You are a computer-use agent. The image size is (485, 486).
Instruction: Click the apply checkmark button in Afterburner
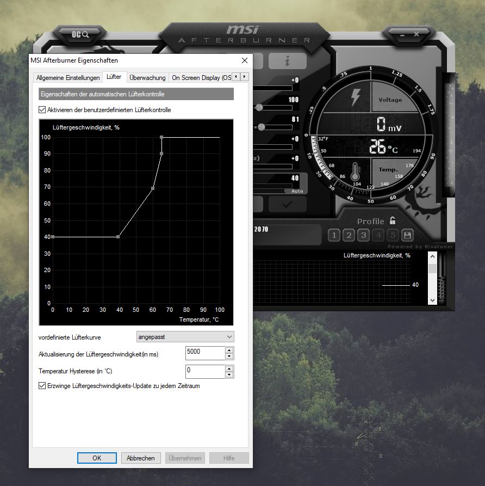[x=288, y=204]
